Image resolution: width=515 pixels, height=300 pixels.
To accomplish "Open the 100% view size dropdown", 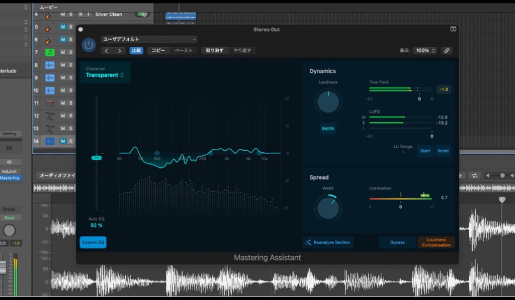I will tap(425, 51).
